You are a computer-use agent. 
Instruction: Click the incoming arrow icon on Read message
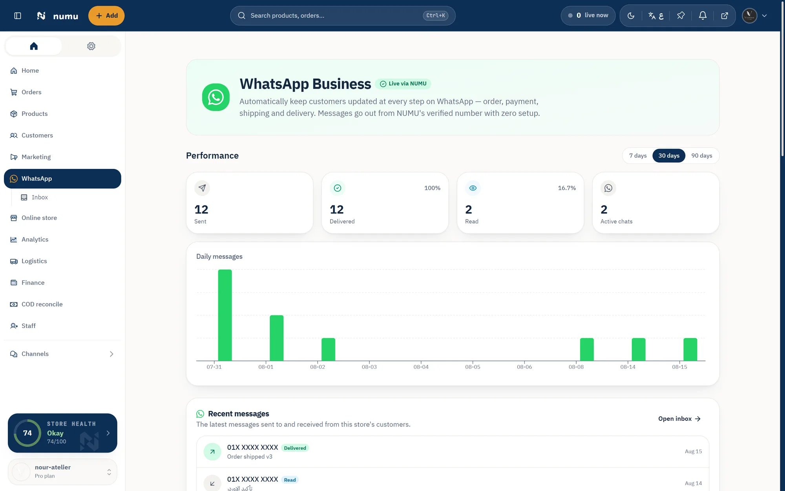coord(212,484)
